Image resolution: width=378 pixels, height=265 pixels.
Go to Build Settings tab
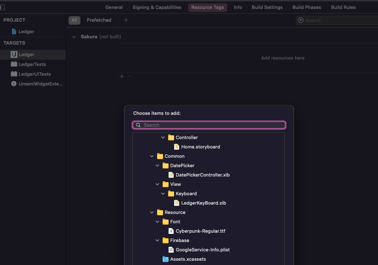(x=267, y=7)
